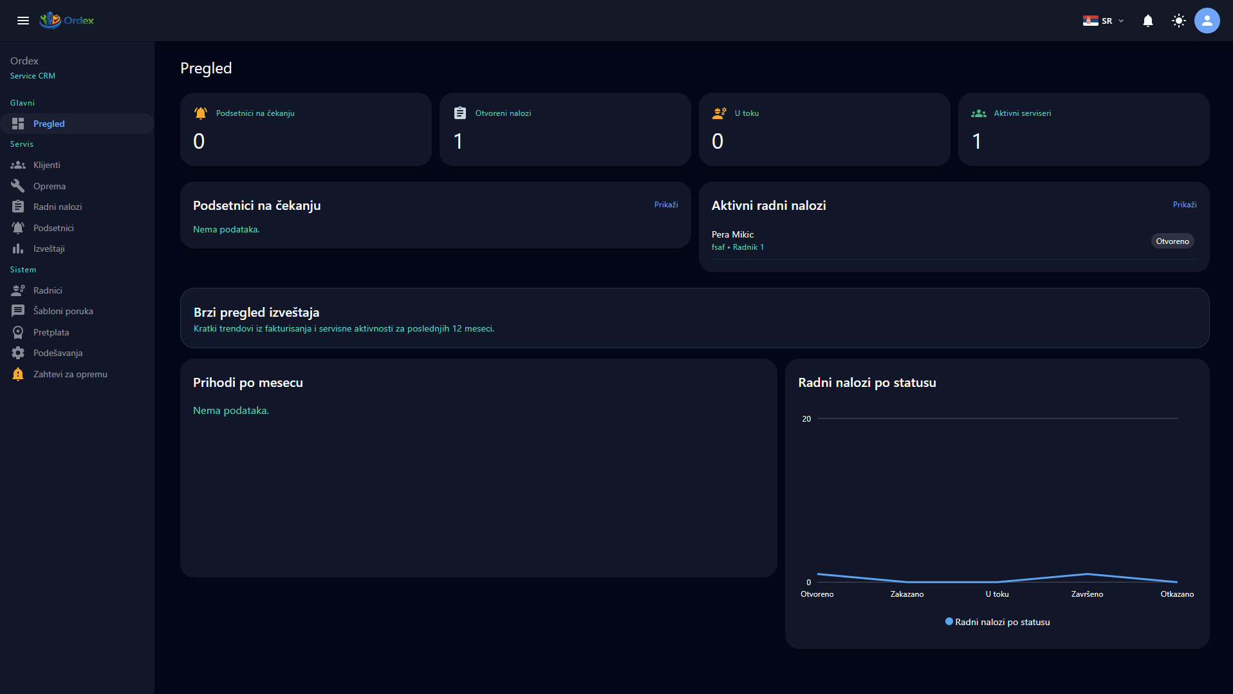Open Podešavanja settings page
1233x694 pixels.
[77, 353]
